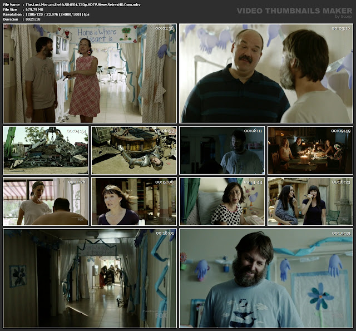Click the 00:03:16 timestamp label

coord(341,28)
